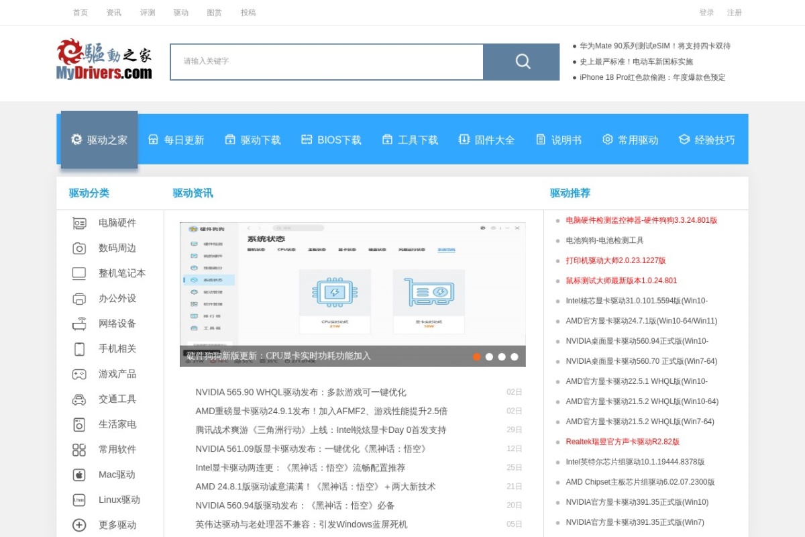
Task: Click the 说明书 document icon
Action: tap(541, 140)
